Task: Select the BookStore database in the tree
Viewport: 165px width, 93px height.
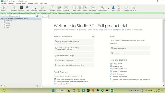Action: (x=9, y=21)
